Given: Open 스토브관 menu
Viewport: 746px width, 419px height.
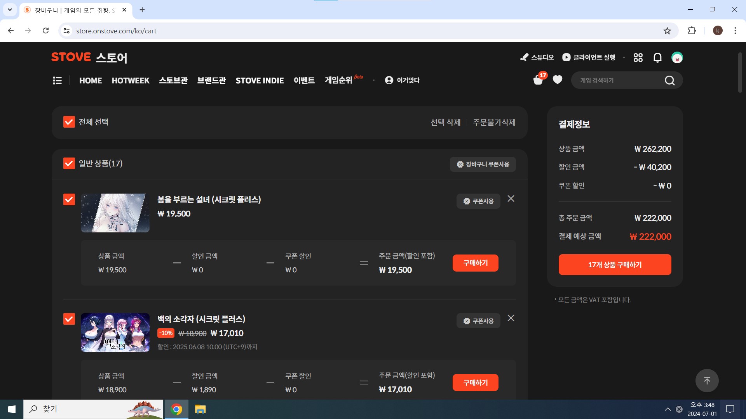Looking at the screenshot, I should point(173,80).
